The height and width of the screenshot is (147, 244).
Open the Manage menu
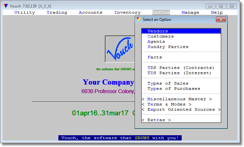[x=190, y=12]
